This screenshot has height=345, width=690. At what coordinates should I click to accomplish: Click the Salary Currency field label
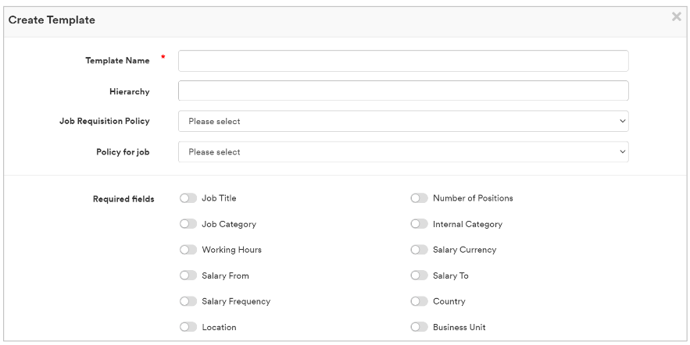click(464, 250)
